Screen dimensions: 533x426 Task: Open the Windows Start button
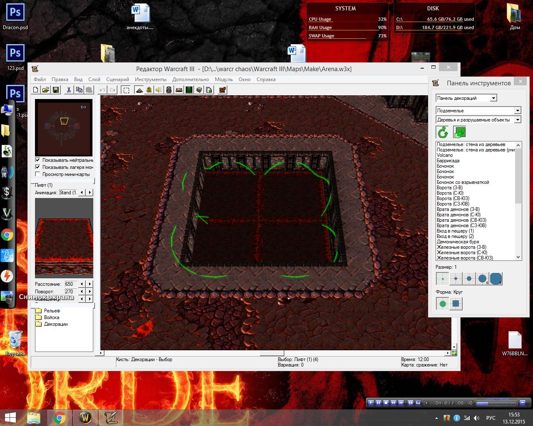(x=10, y=417)
